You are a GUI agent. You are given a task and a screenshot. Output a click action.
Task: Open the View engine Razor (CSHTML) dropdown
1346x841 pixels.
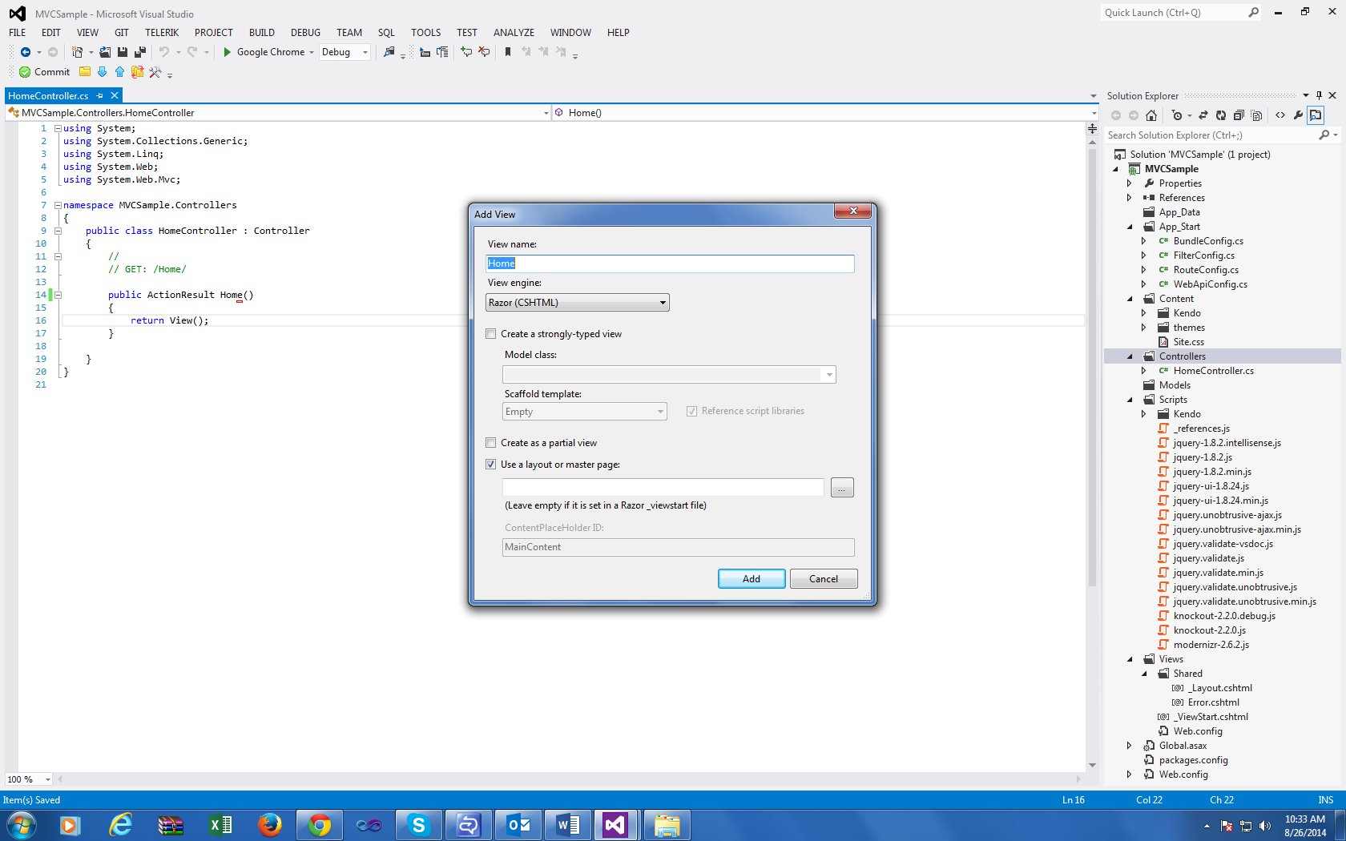(578, 303)
